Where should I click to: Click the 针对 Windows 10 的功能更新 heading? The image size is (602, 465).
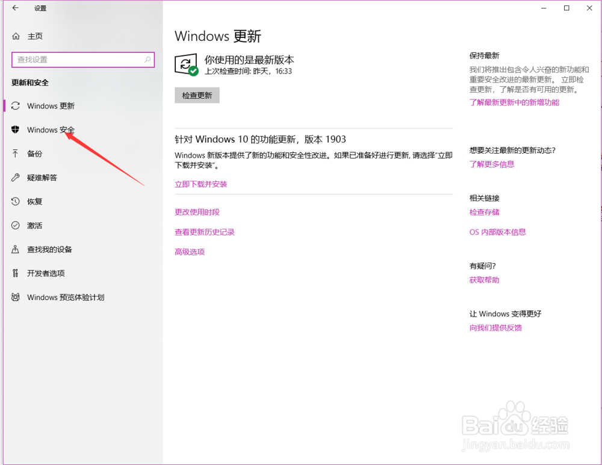click(x=260, y=139)
